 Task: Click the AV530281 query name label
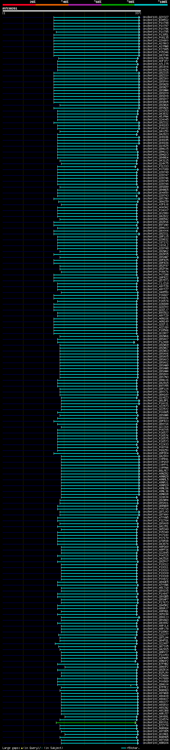(x=10, y=9)
